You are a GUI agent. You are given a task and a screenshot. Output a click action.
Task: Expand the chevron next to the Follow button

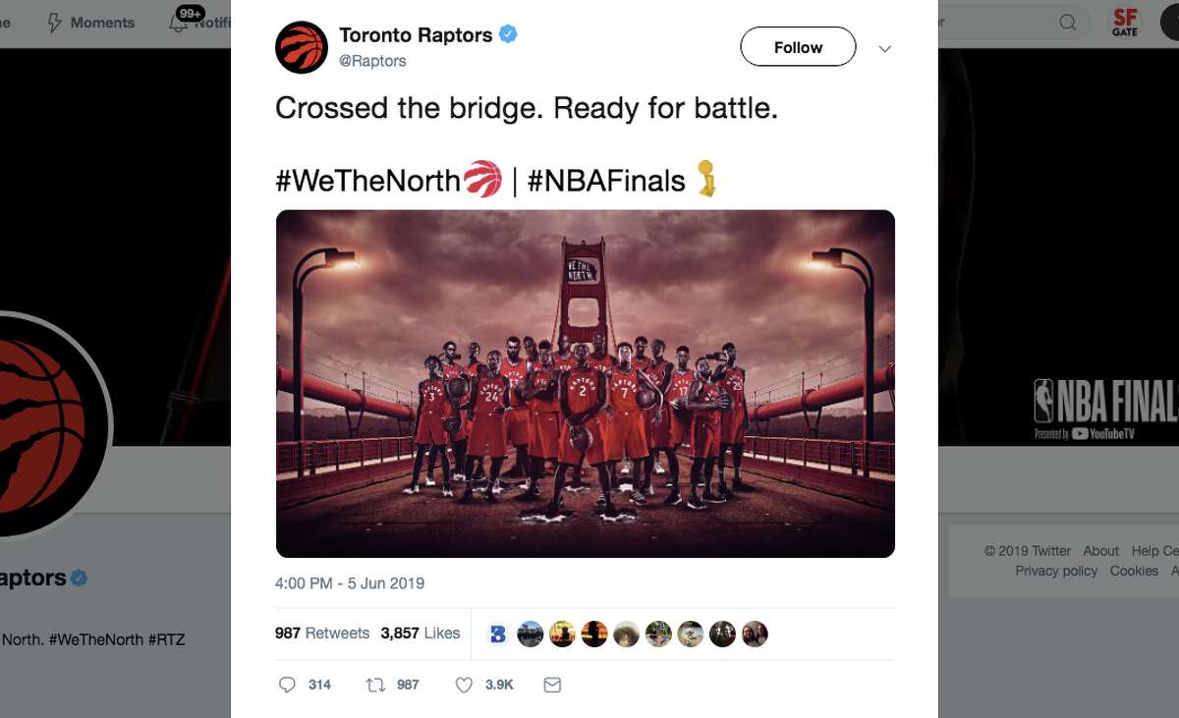pos(884,47)
